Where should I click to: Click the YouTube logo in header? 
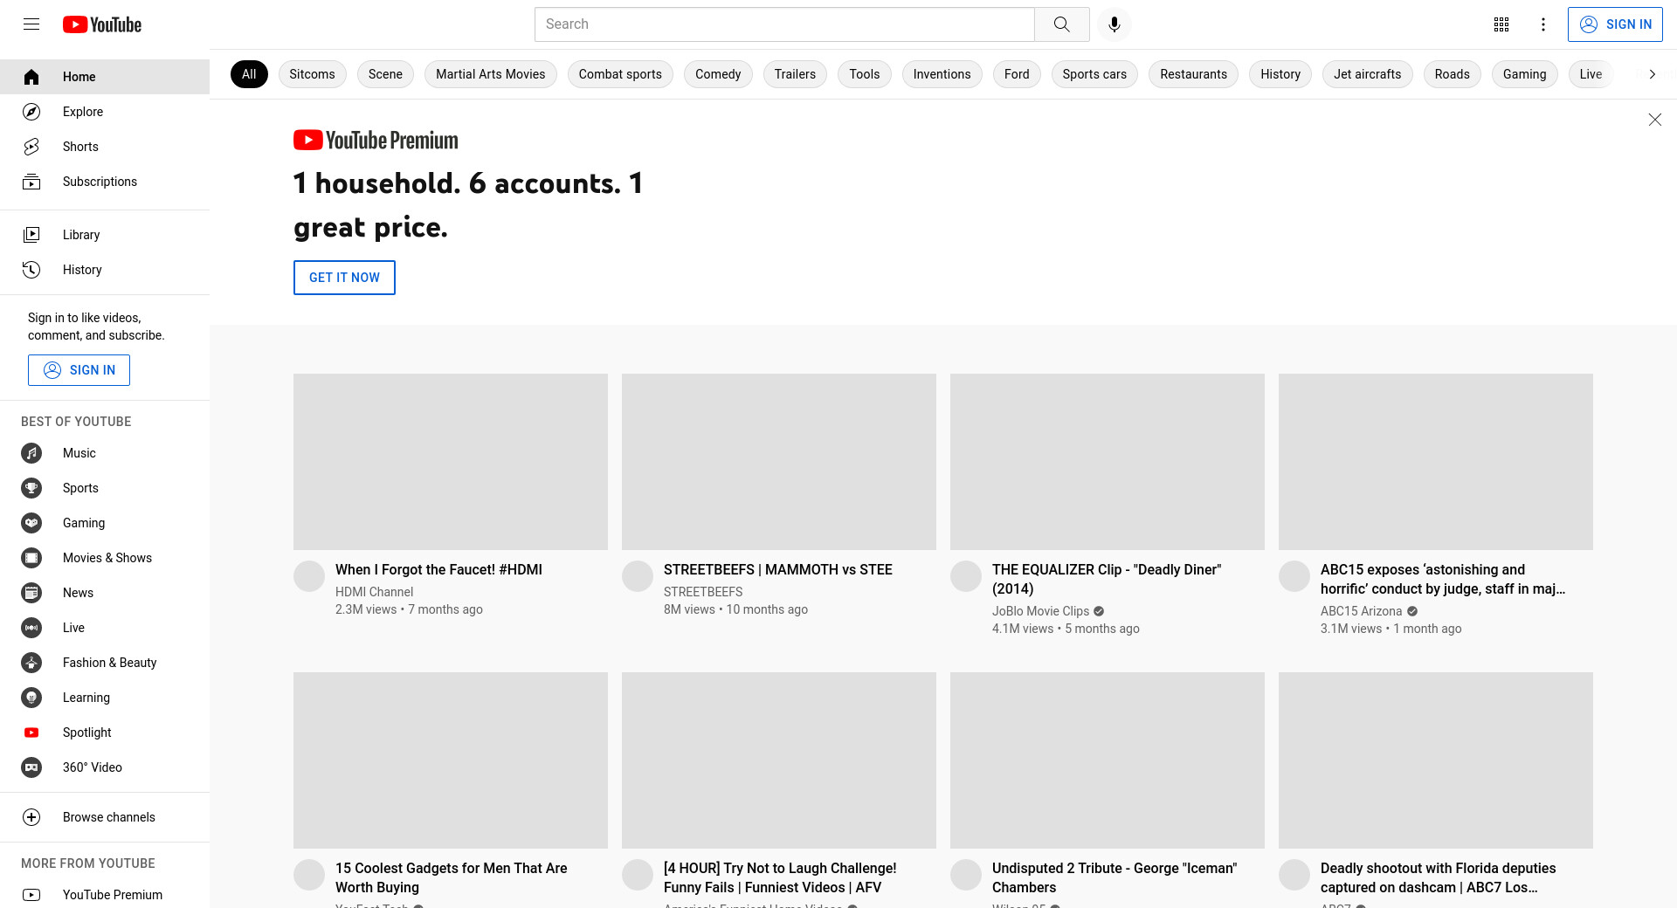tap(102, 24)
